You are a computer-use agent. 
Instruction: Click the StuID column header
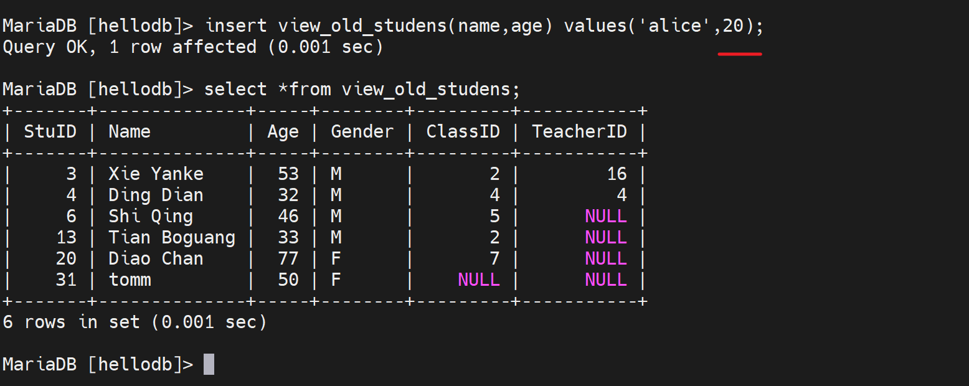pos(50,132)
